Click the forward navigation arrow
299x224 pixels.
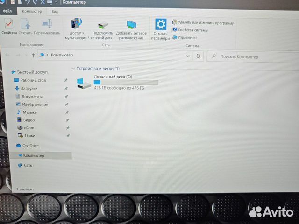pyautogui.click(x=18, y=55)
